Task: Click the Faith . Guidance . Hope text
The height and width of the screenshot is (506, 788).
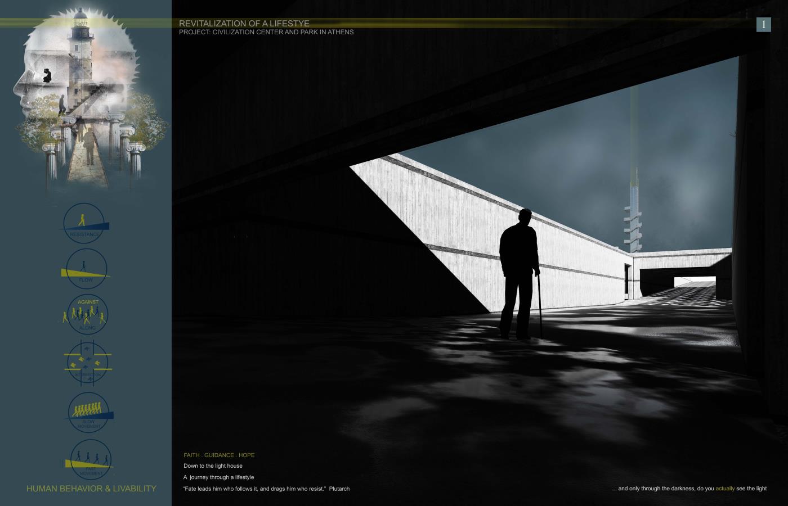Action: point(219,455)
